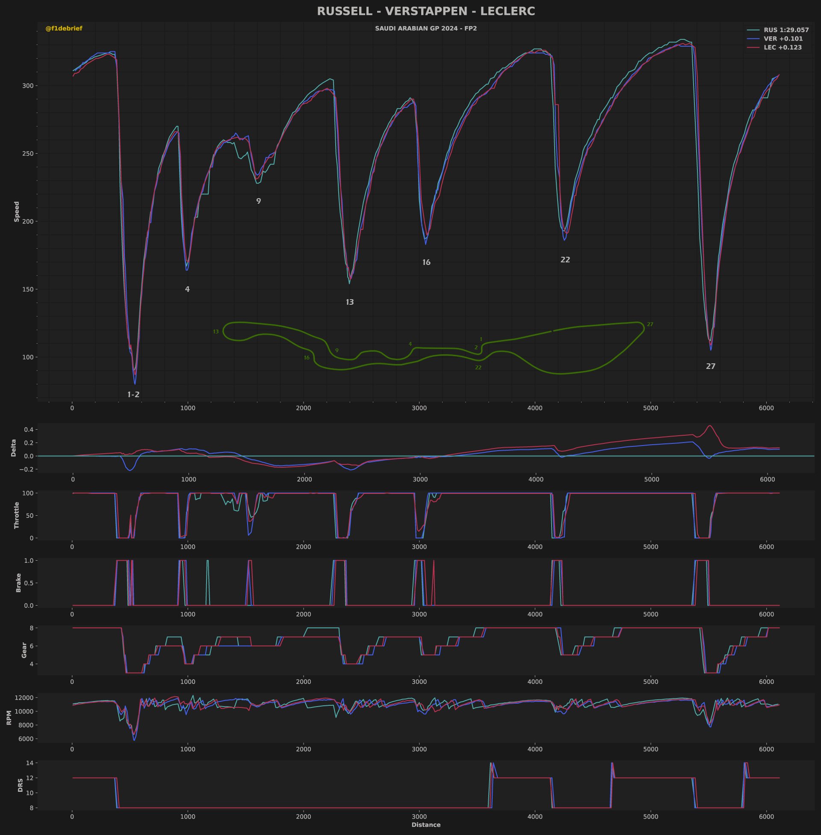Click the red LEC color line in legend
This screenshot has width=821, height=835.
click(753, 48)
